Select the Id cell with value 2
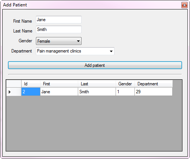Viewport: 190px width, 159px height. tap(31, 92)
